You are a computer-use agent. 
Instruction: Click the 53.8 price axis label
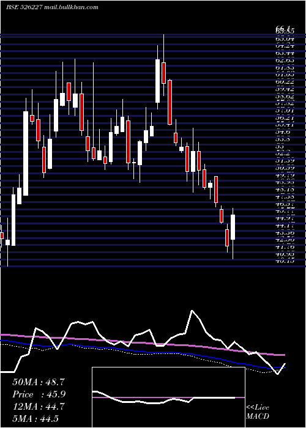coord(283,139)
